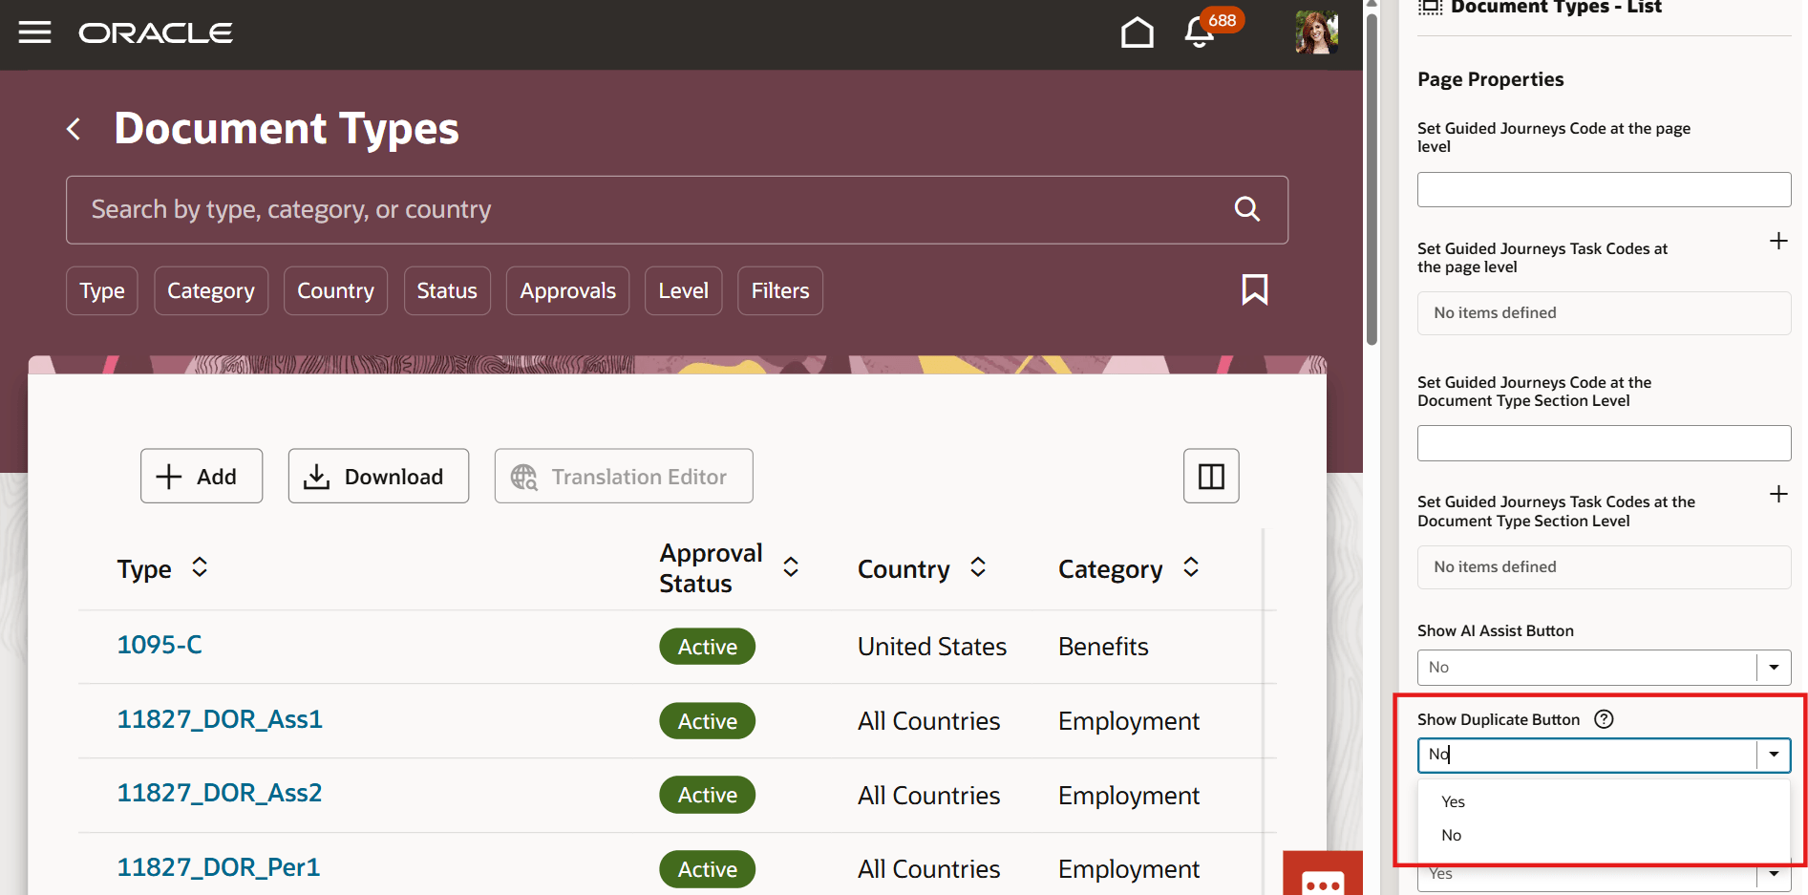The image size is (1808, 895).
Task: Focus the search by type, category, or country field
Action: pyautogui.click(x=677, y=209)
